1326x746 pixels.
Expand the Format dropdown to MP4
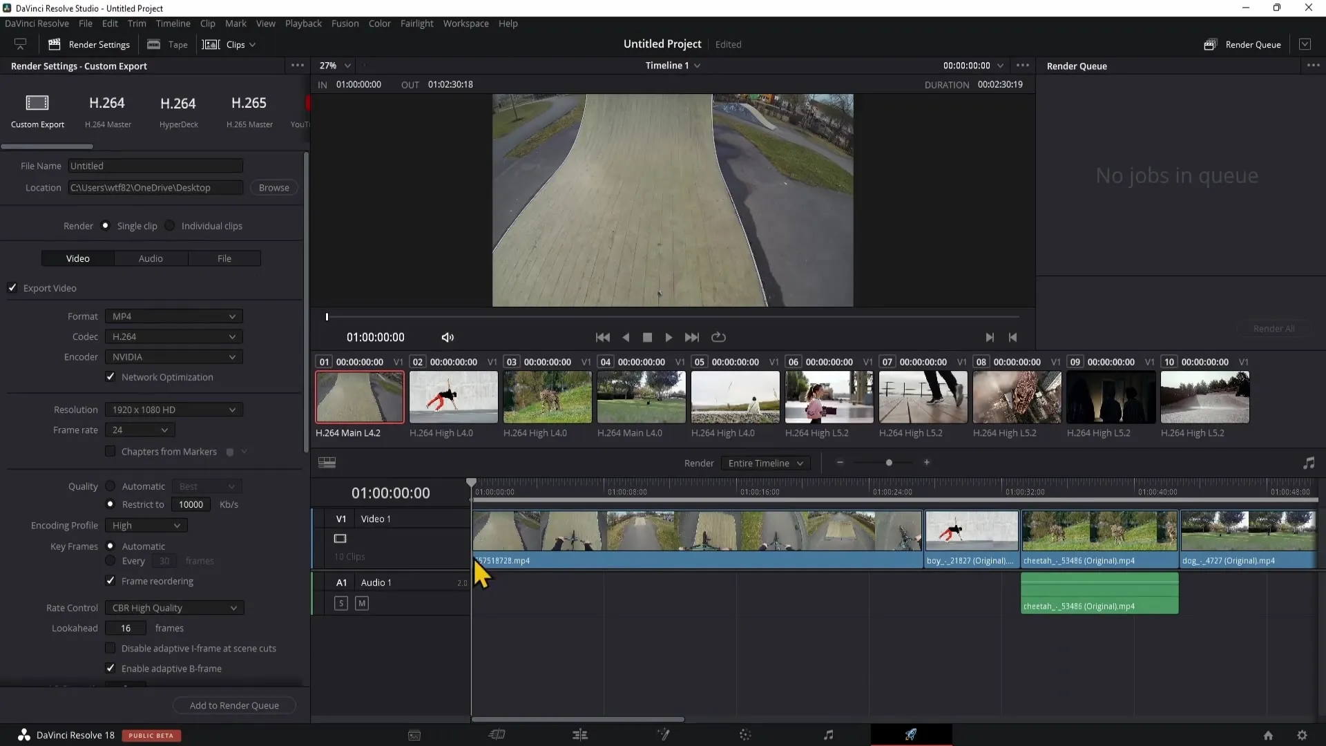coord(172,316)
